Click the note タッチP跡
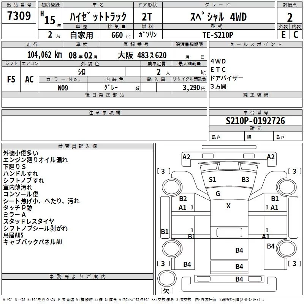Screen dimensions: 304x304 pyautogui.click(x=17, y=208)
